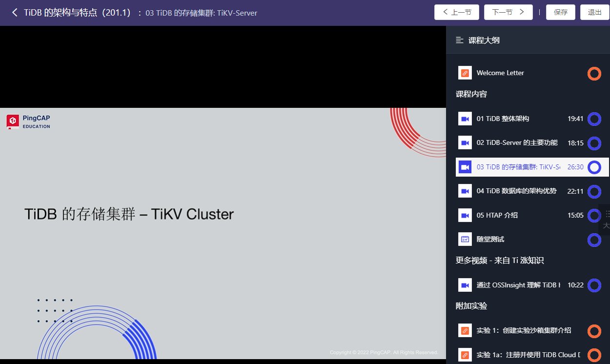Go to previous section 上一节

click(457, 12)
